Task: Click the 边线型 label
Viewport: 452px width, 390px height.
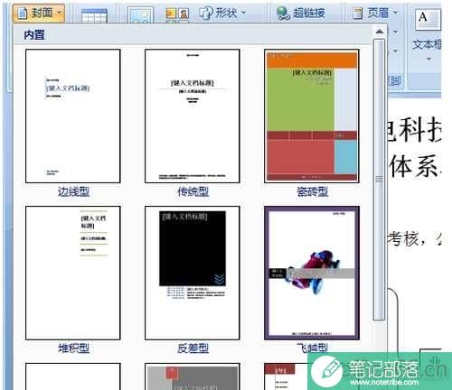Action: [x=73, y=191]
